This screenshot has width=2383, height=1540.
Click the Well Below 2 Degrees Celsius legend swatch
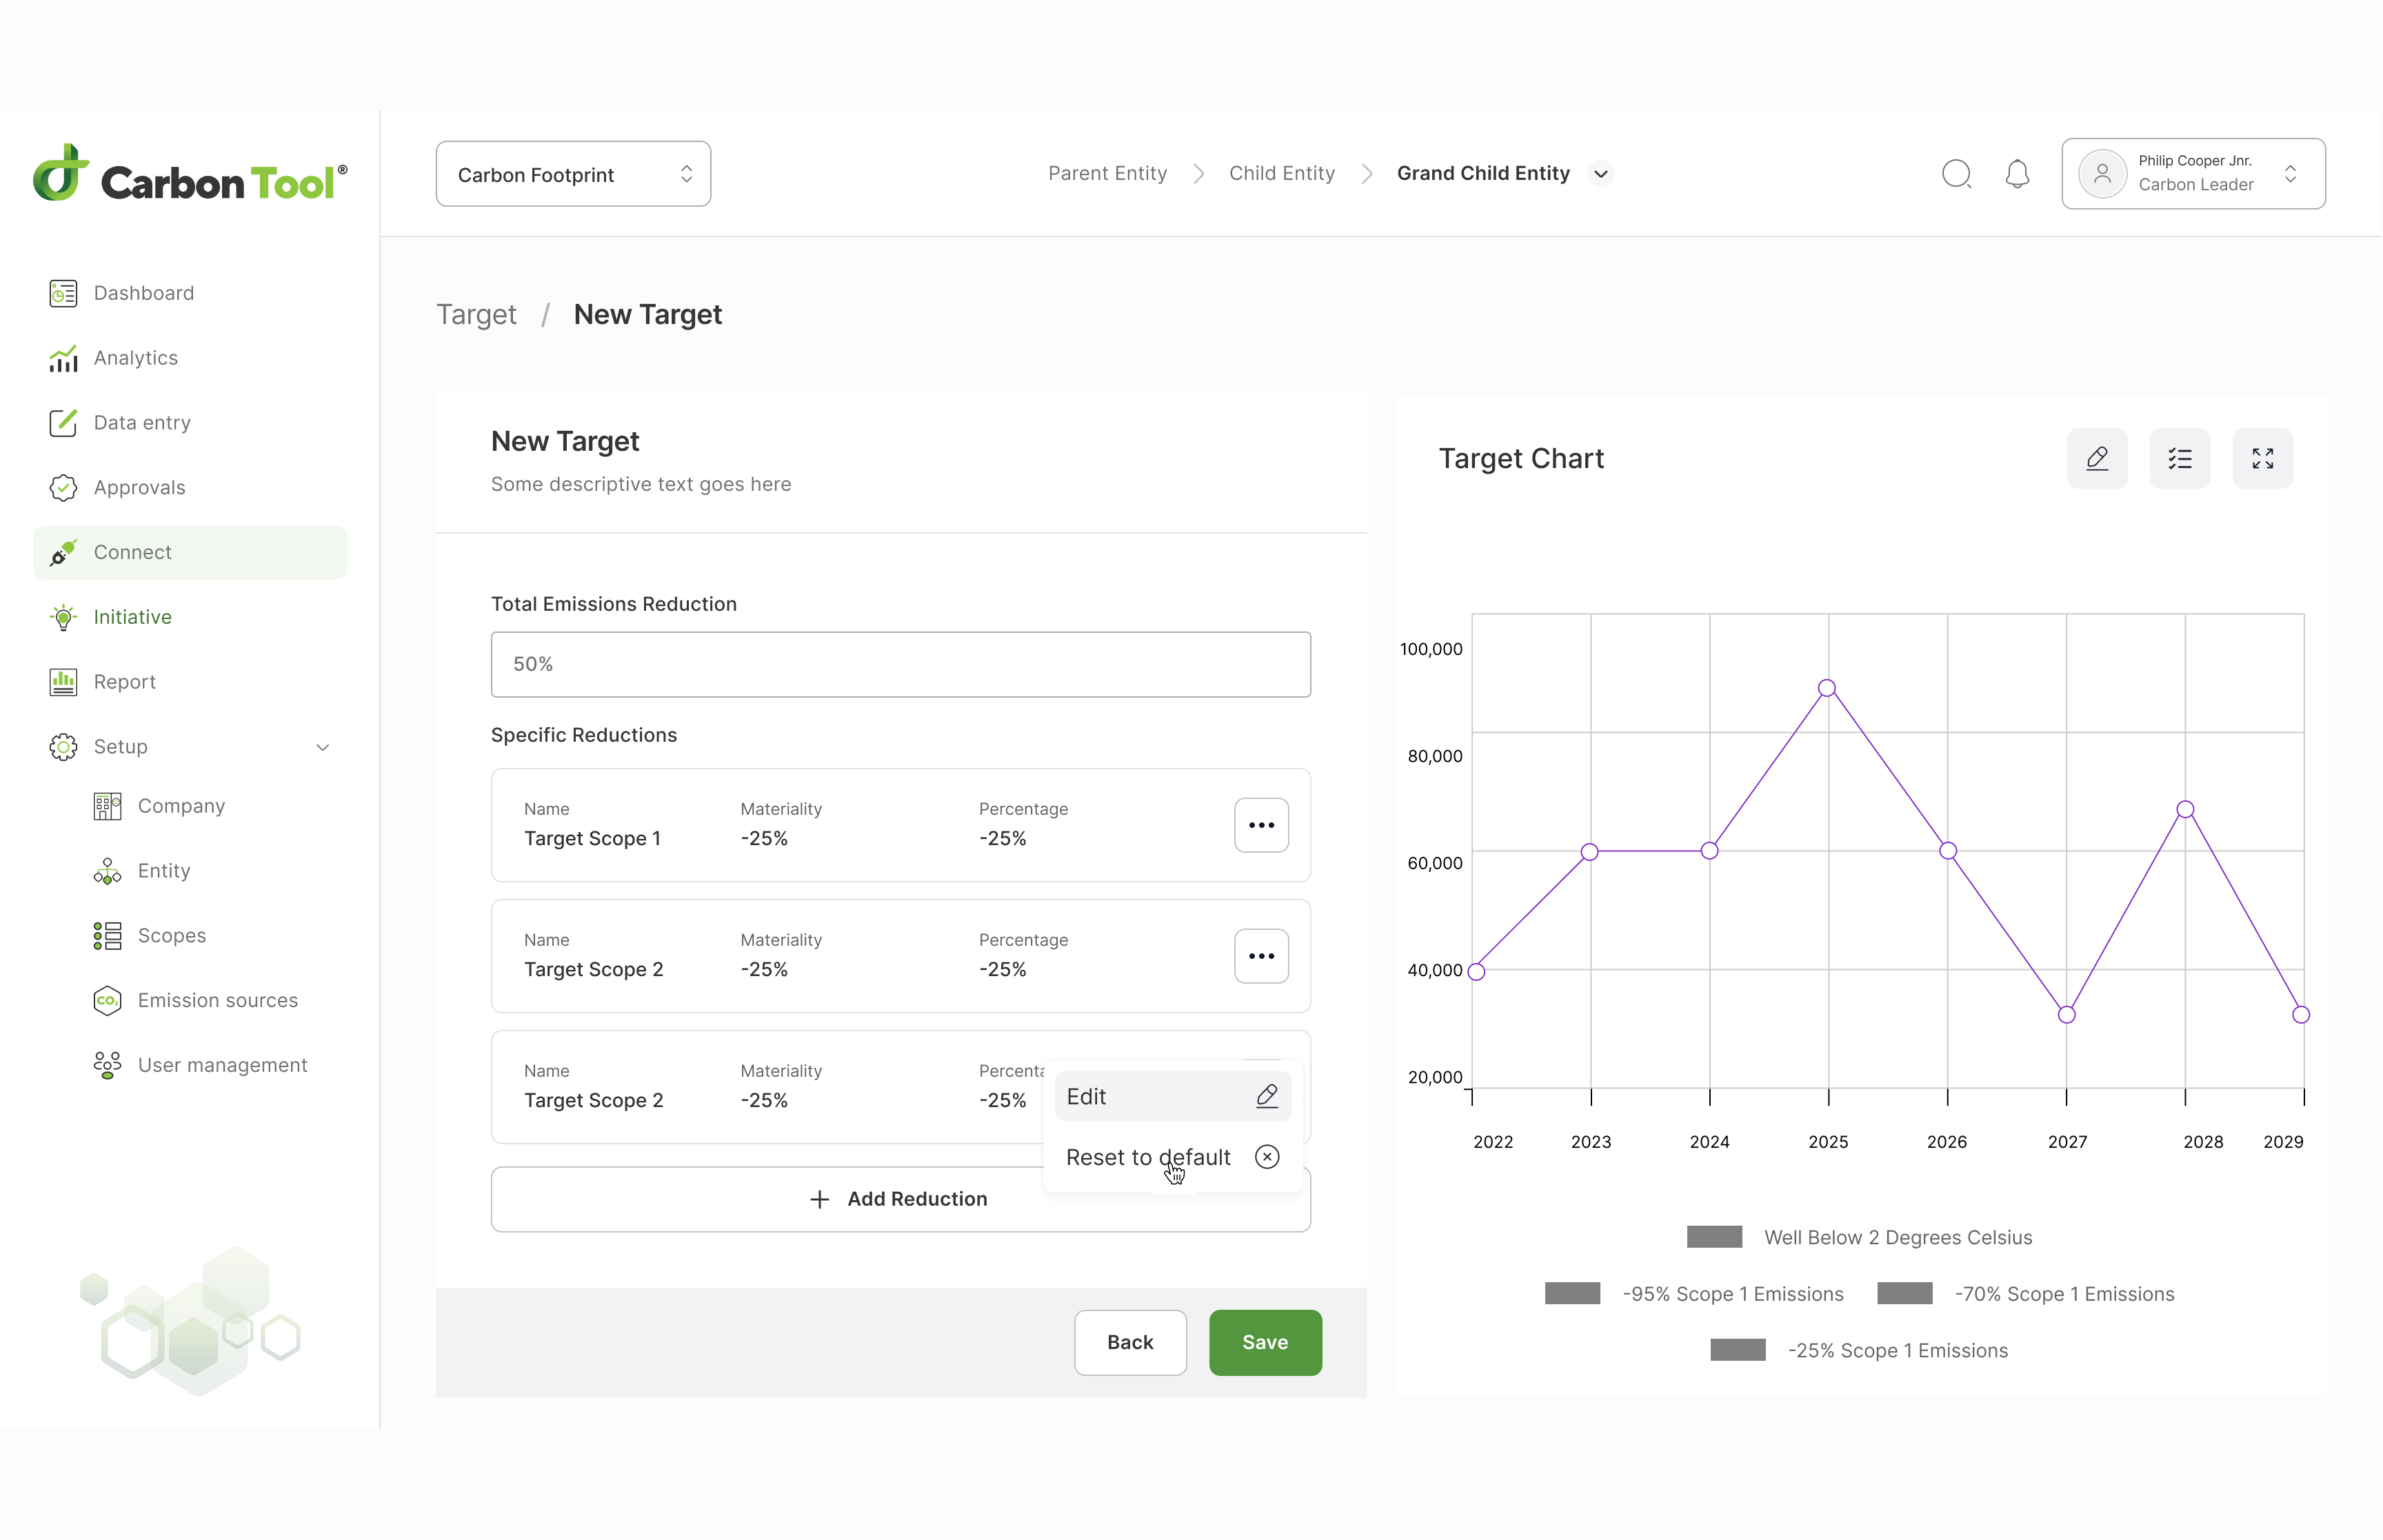point(1714,1237)
